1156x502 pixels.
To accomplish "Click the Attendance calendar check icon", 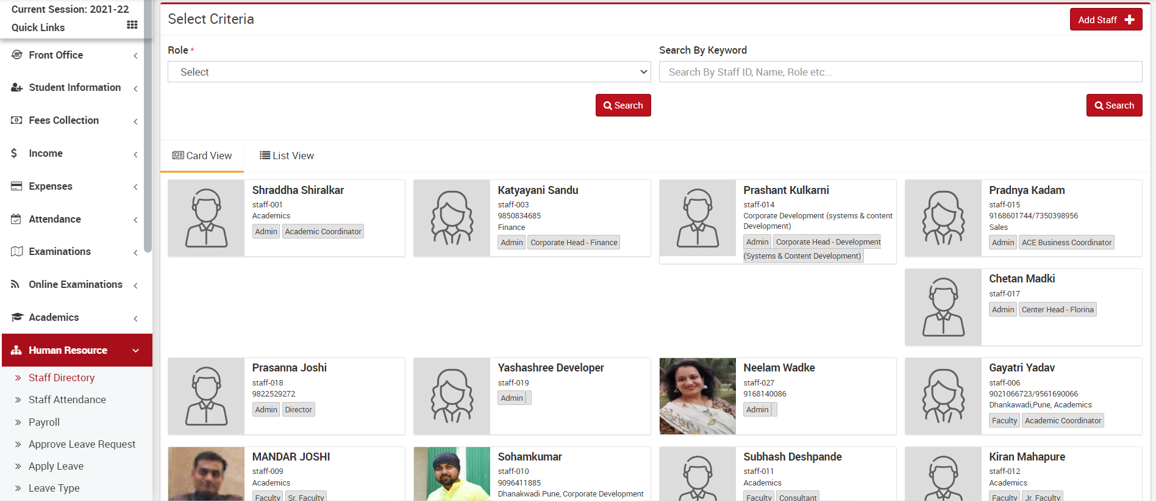I will (16, 219).
